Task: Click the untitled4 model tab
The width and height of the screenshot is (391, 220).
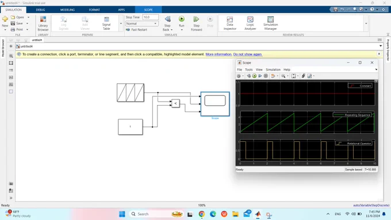Action: tap(37, 40)
